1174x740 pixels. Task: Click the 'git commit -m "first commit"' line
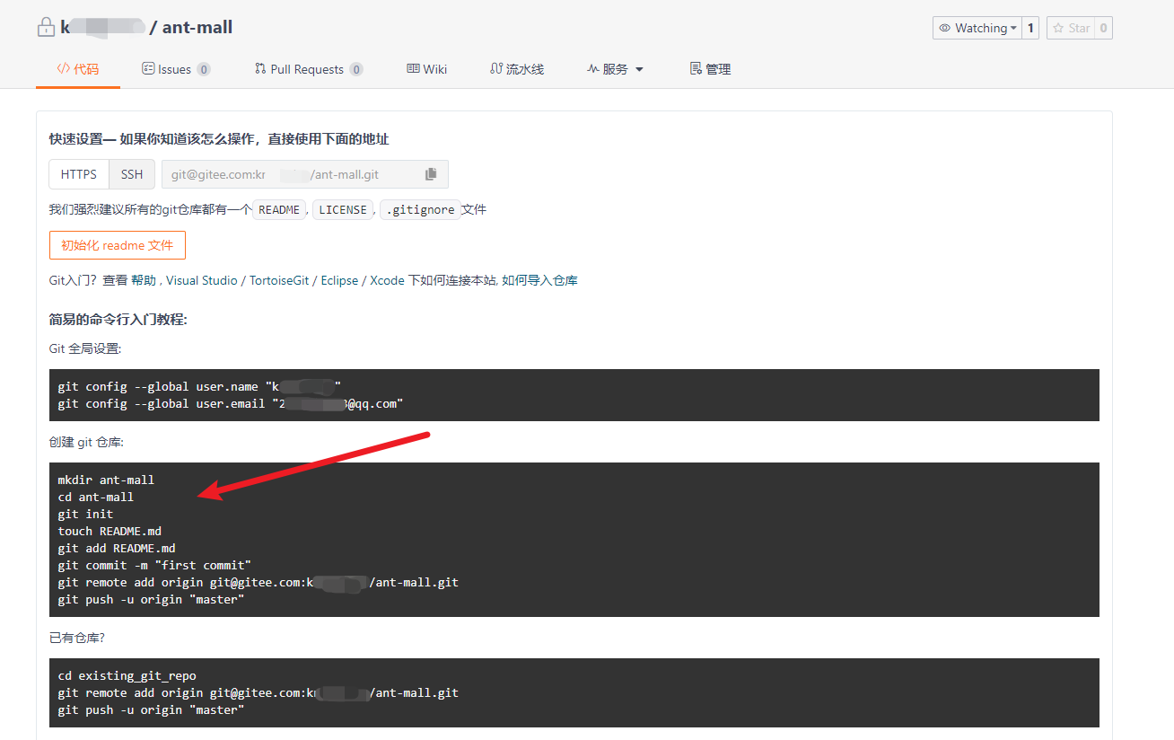pos(154,565)
